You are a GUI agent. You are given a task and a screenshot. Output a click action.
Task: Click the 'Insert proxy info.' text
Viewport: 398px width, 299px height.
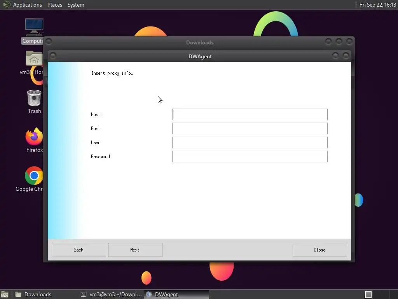click(x=112, y=73)
